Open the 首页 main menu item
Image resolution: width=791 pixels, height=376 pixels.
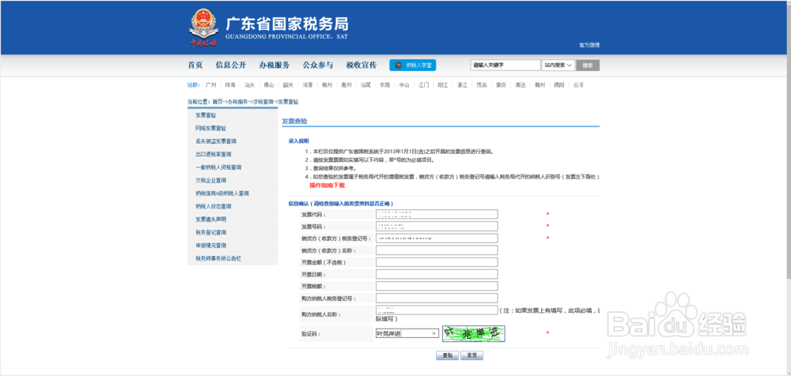[195, 65]
